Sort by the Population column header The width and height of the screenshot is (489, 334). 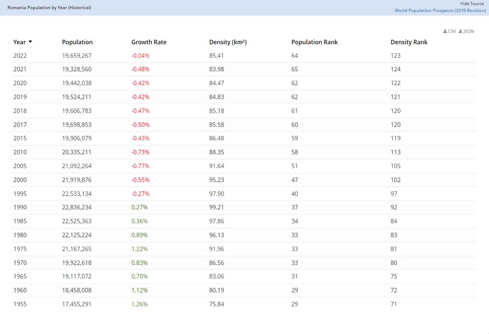pyautogui.click(x=77, y=42)
